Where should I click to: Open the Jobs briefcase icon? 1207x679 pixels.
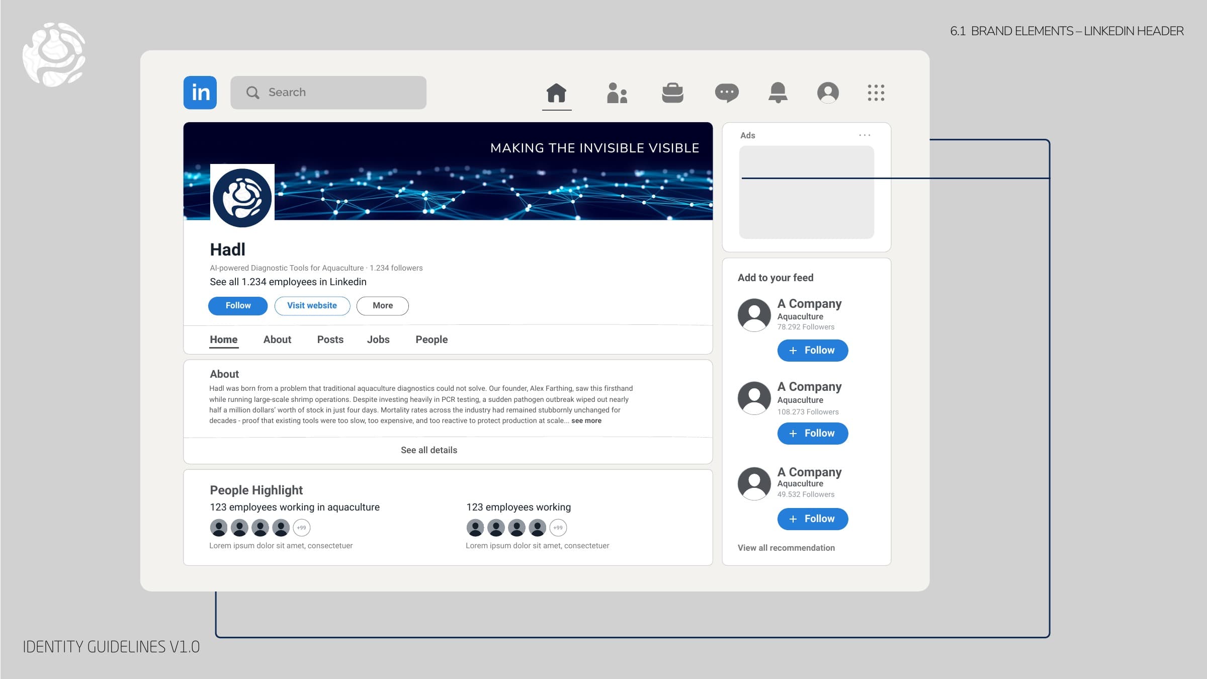point(672,93)
